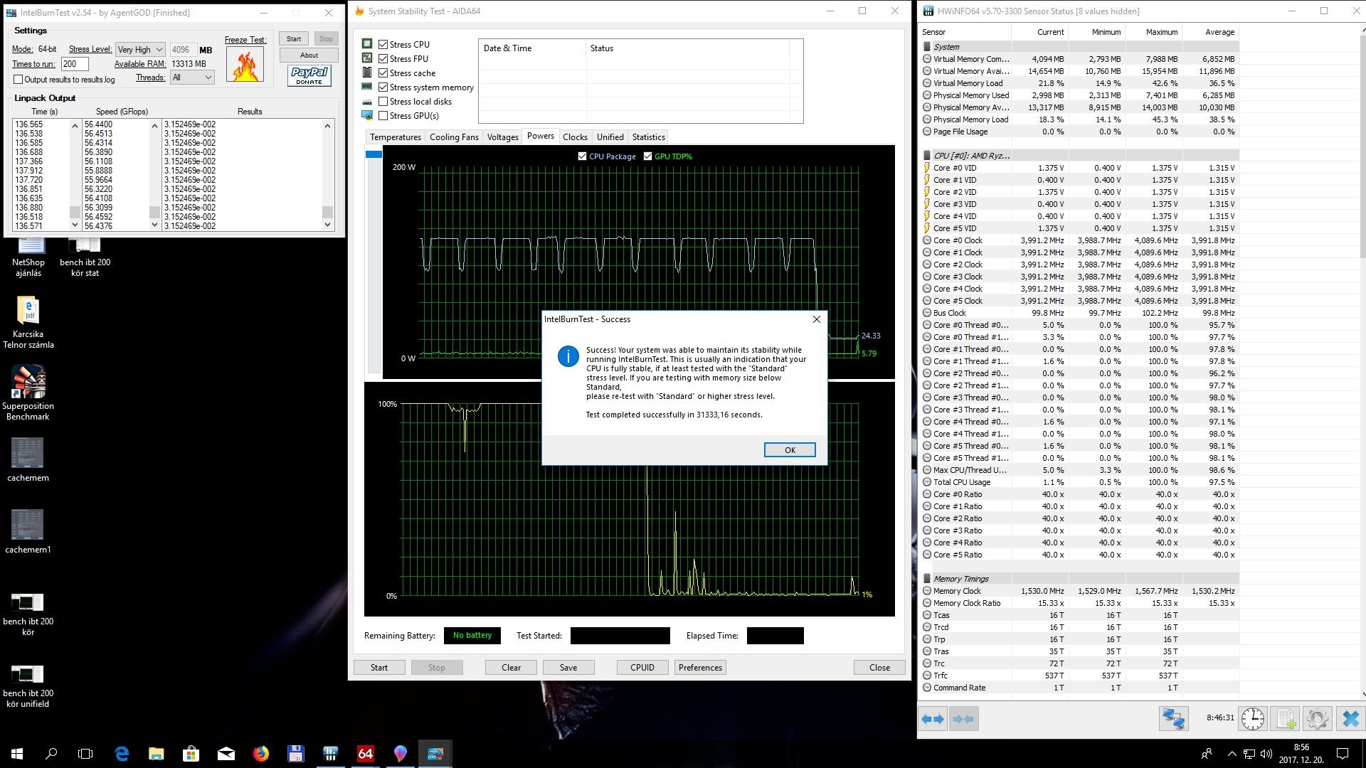Image resolution: width=1366 pixels, height=768 pixels.
Task: Click the PayPal Donate image
Action: click(x=309, y=75)
